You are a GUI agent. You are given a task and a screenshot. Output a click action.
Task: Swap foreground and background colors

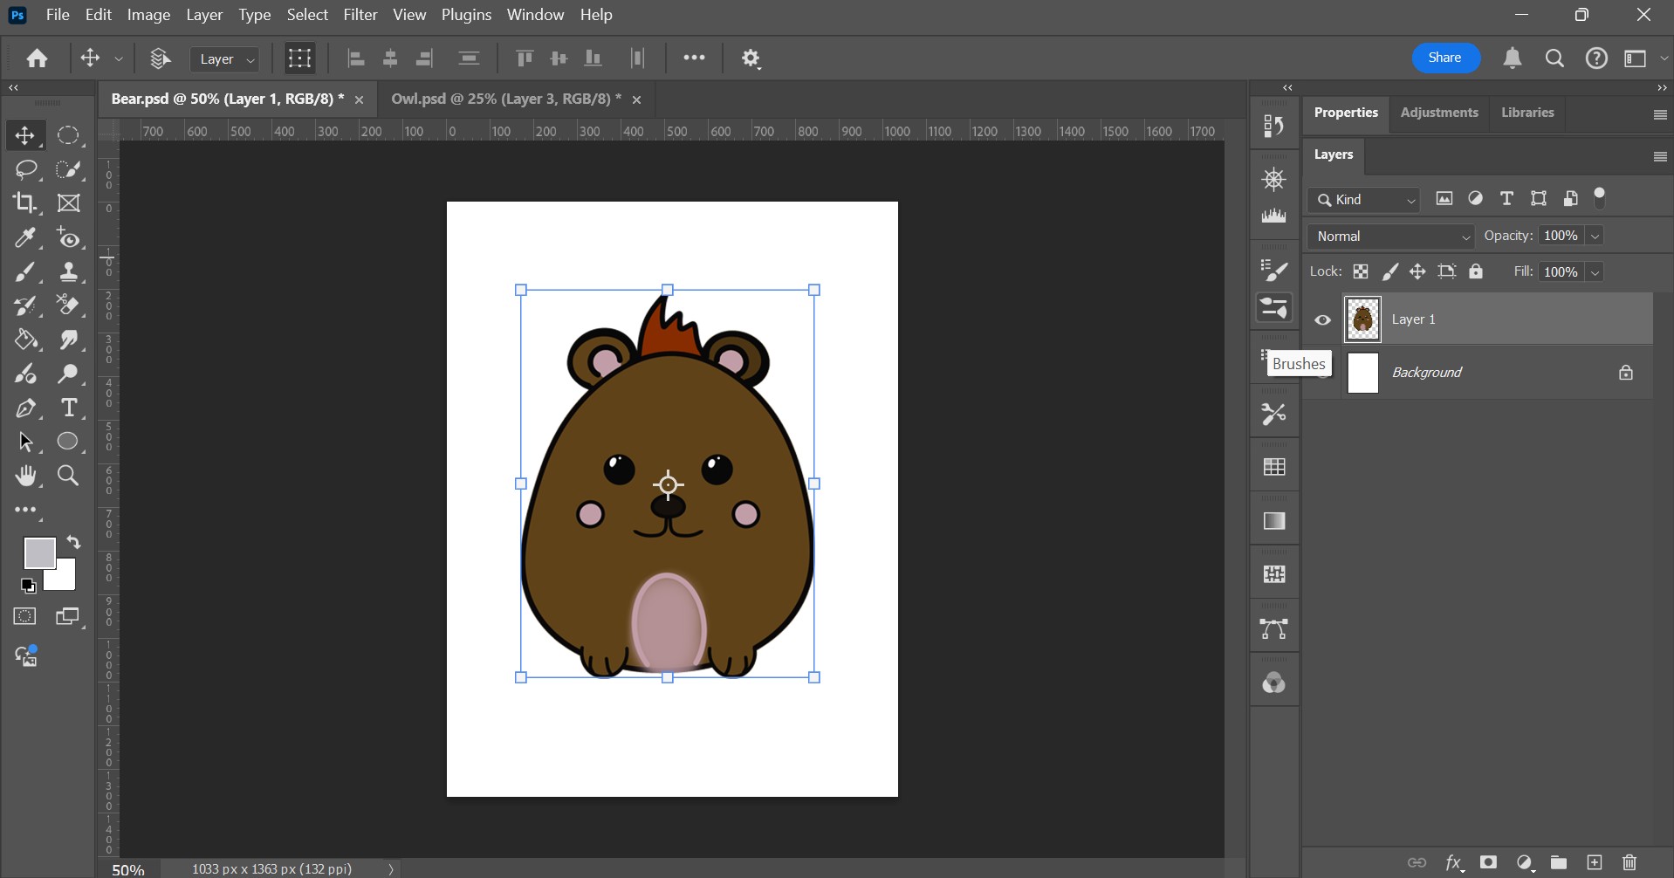tap(74, 542)
